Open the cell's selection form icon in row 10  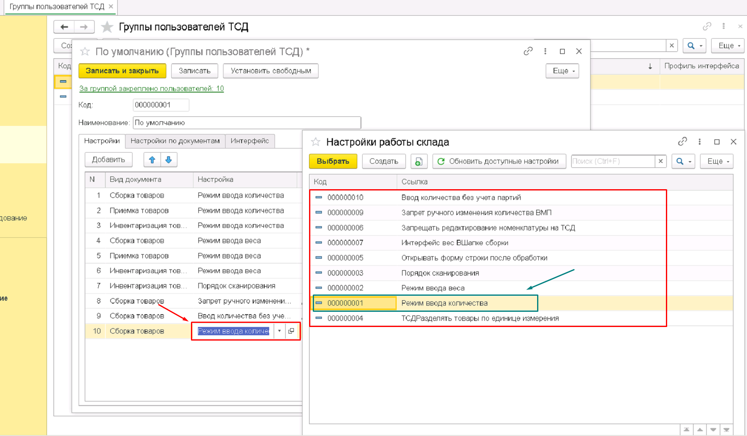(x=291, y=331)
